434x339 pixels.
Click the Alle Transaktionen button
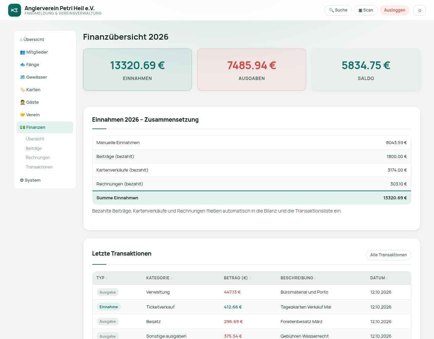(389, 255)
